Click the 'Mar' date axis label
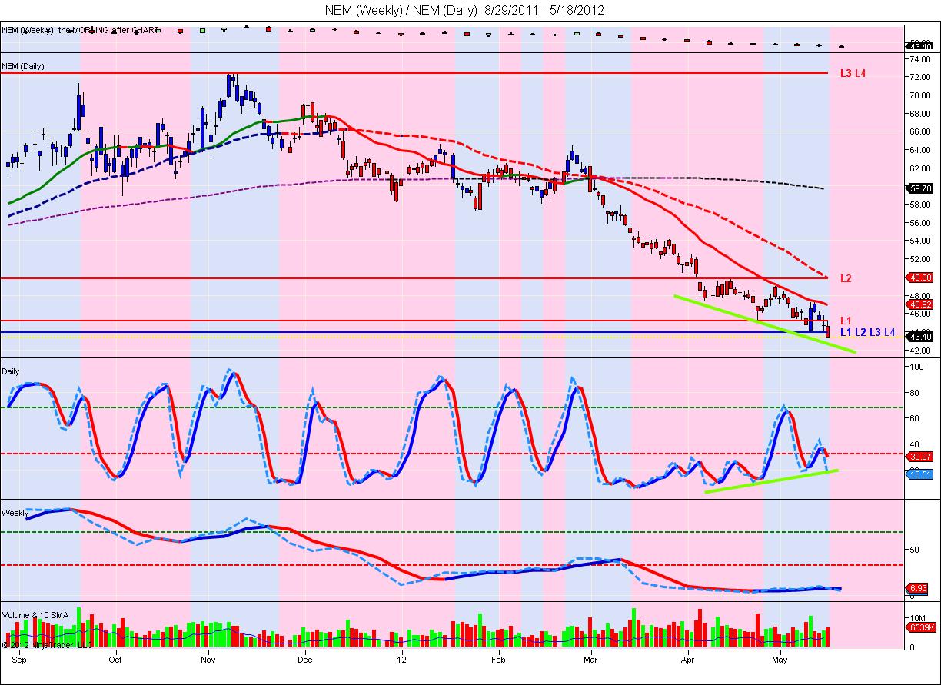This screenshot has width=941, height=685. pos(591,660)
